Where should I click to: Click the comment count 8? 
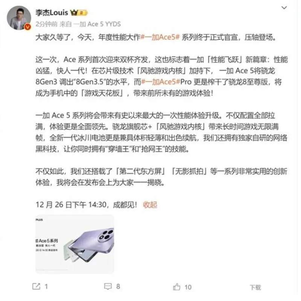[118, 287]
